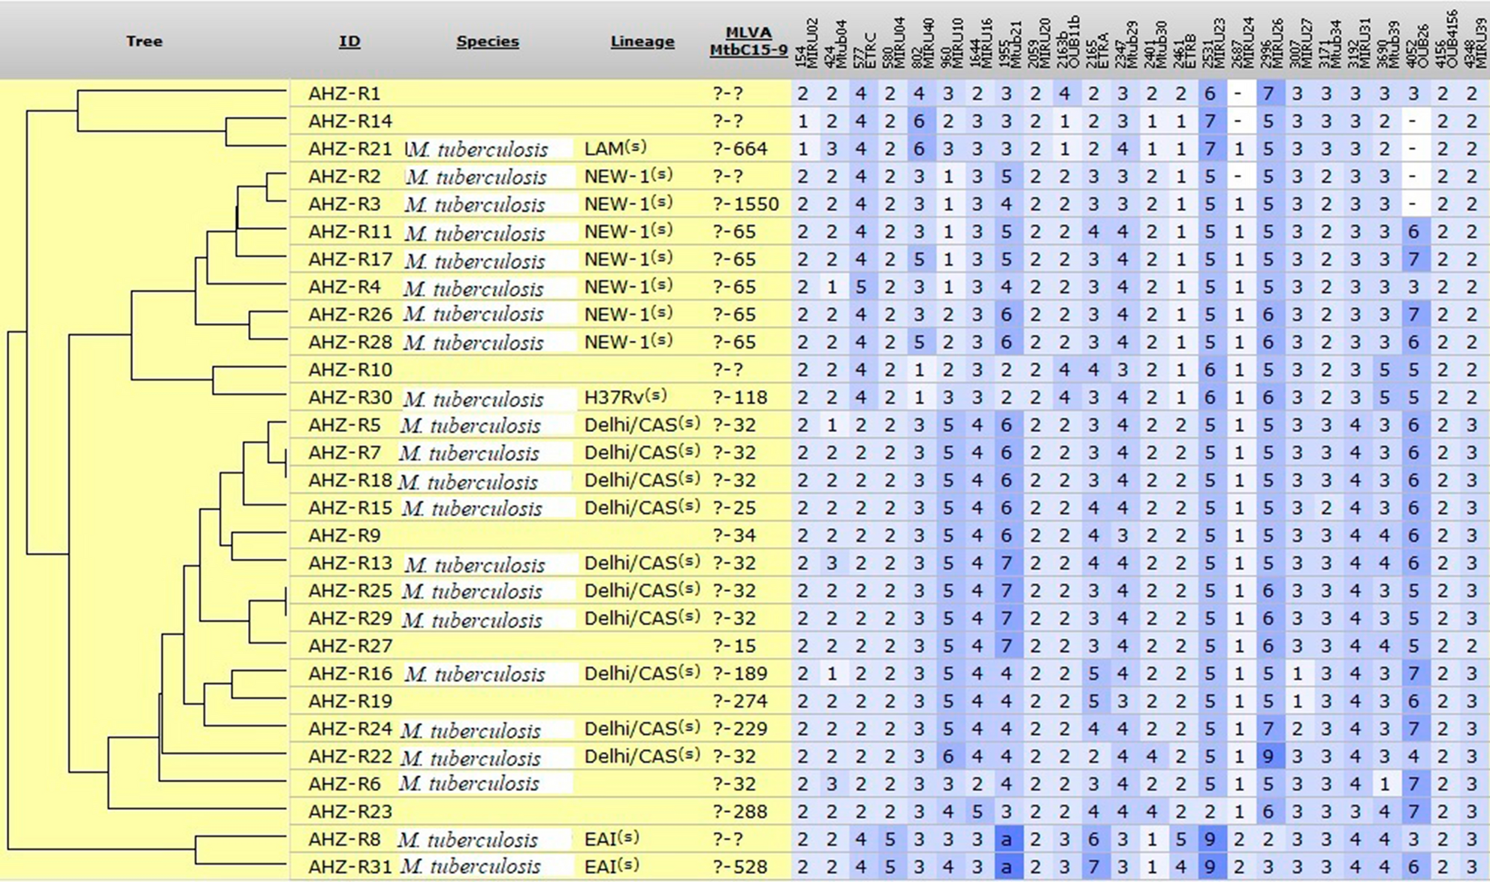
Task: Select strain ID AHZ-R3
Action: tap(344, 204)
